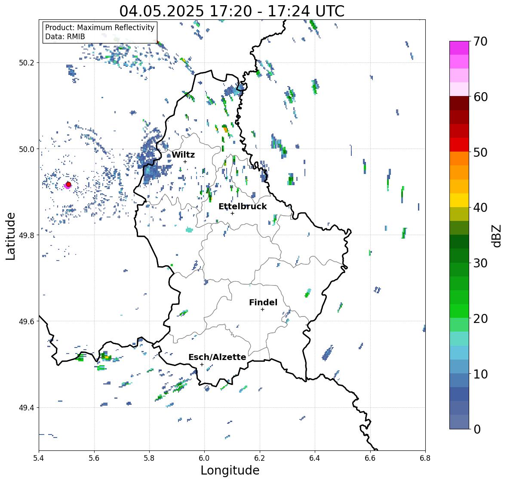Image resolution: width=507 pixels, height=481 pixels.
Task: Pick the cyan swatch just below 20 dBZ
Action: pos(459,338)
